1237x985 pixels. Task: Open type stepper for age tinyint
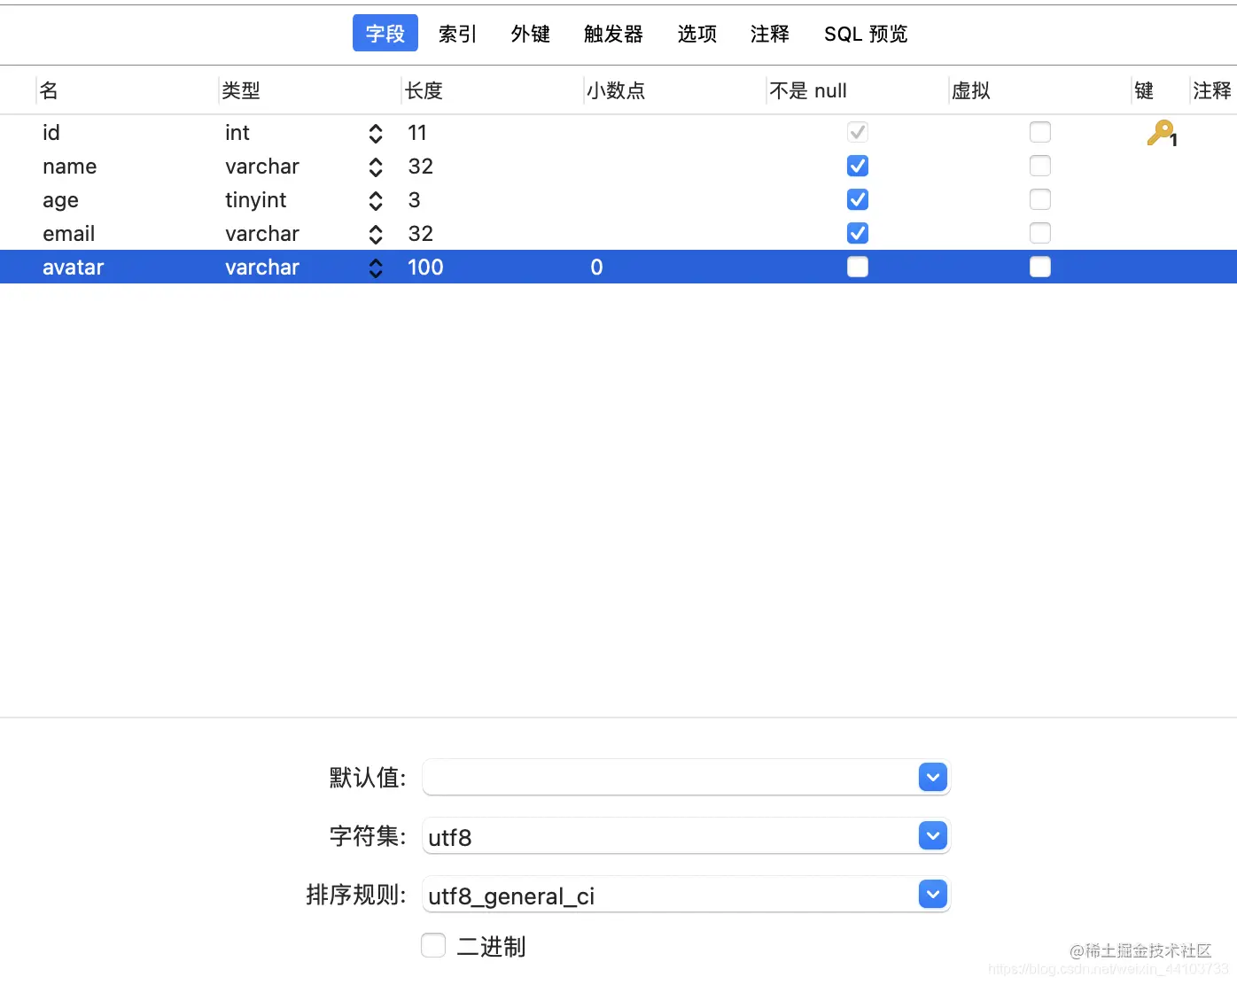[376, 200]
